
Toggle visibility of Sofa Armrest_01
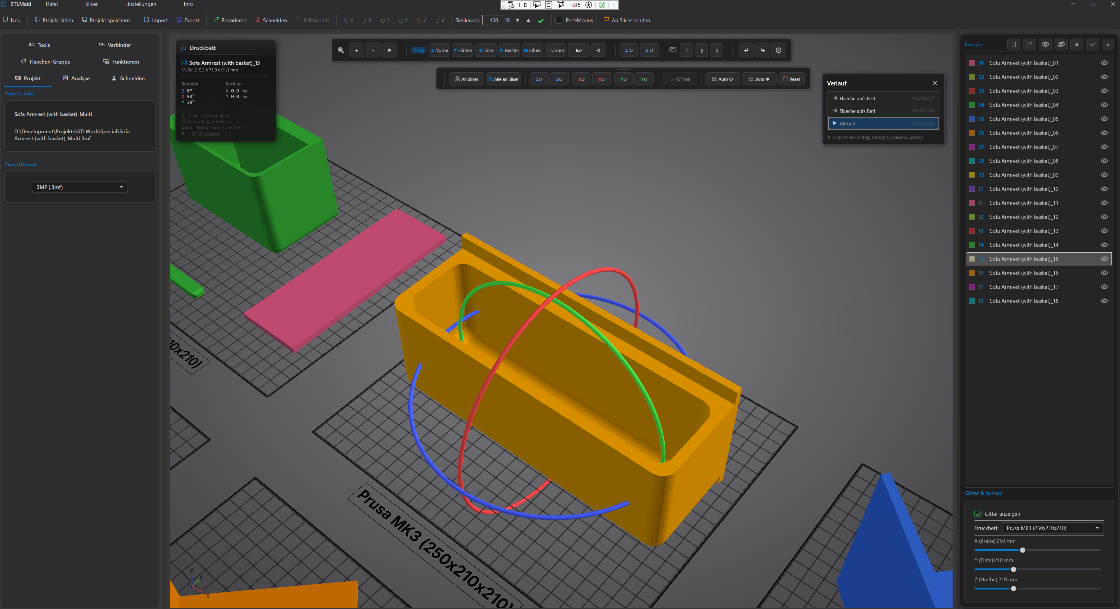click(1104, 63)
